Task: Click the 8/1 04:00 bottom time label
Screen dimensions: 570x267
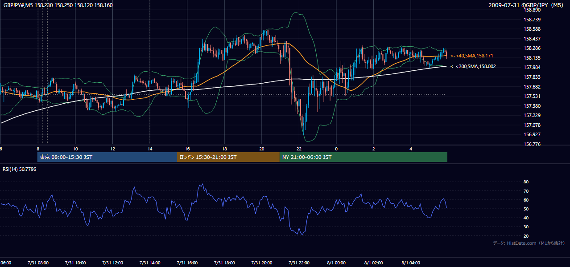Action: coord(411,263)
